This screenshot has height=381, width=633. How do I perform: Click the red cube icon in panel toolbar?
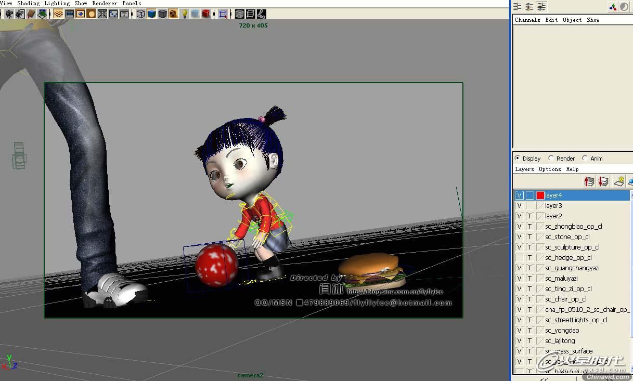(206, 14)
